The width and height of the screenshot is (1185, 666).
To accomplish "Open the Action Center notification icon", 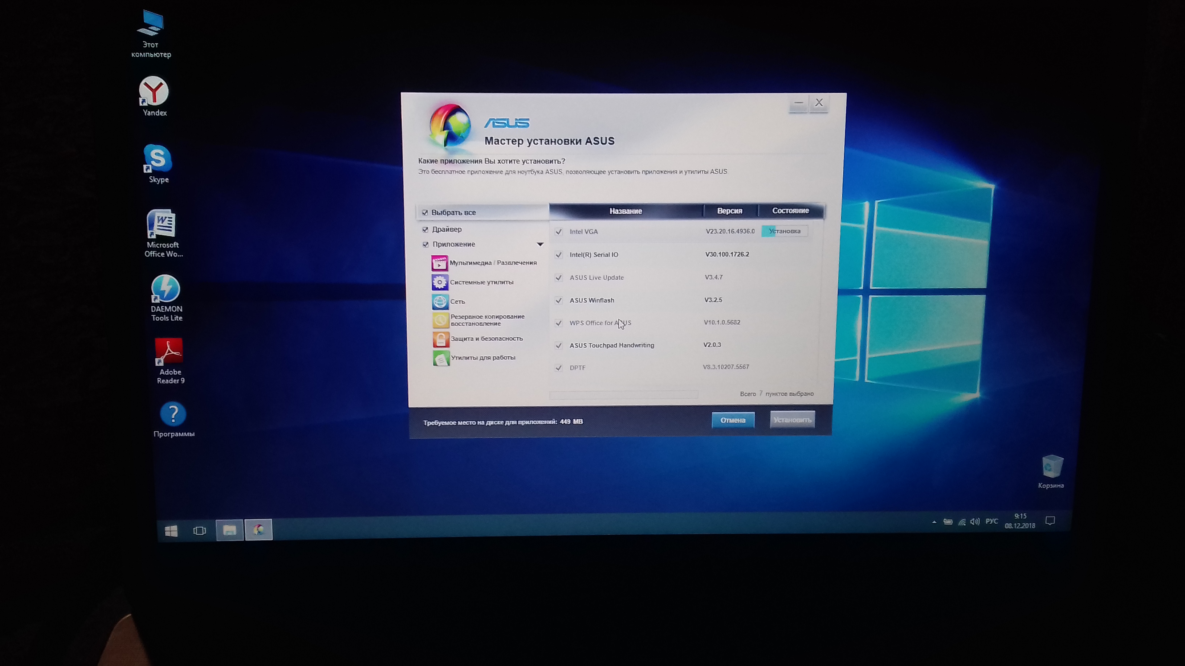I will [x=1050, y=521].
